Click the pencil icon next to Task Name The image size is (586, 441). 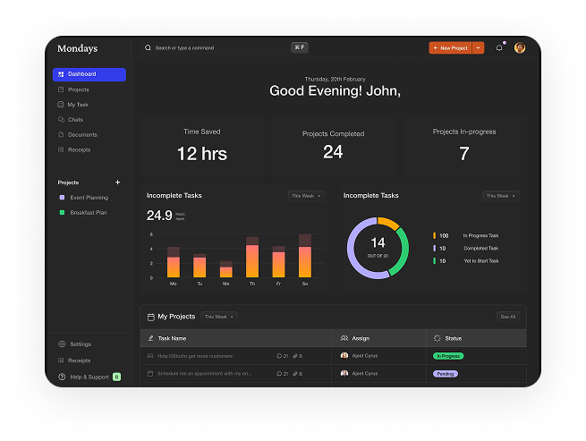[150, 339]
